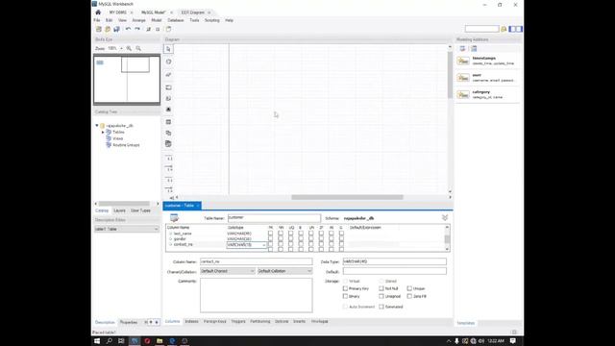
Task: Select the 1:1 non-identifying relationship tool
Action: (169, 159)
